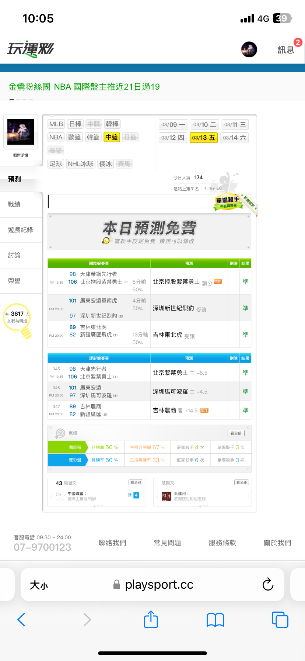Choose the date 03/11 三
The width and height of the screenshot is (305, 661).
(x=235, y=125)
